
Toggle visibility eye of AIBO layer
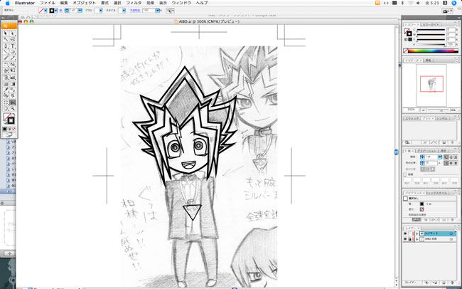tap(405, 239)
